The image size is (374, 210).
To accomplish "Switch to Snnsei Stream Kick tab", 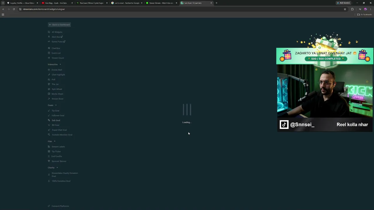I will point(161,3).
